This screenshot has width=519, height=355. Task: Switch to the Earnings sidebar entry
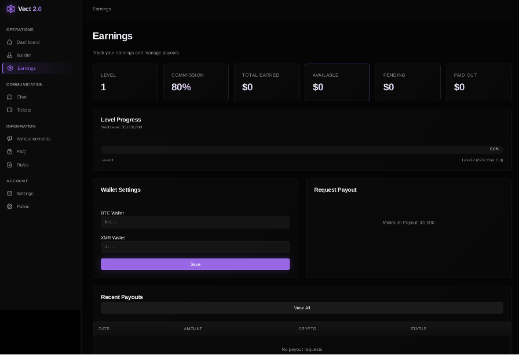pos(26,68)
